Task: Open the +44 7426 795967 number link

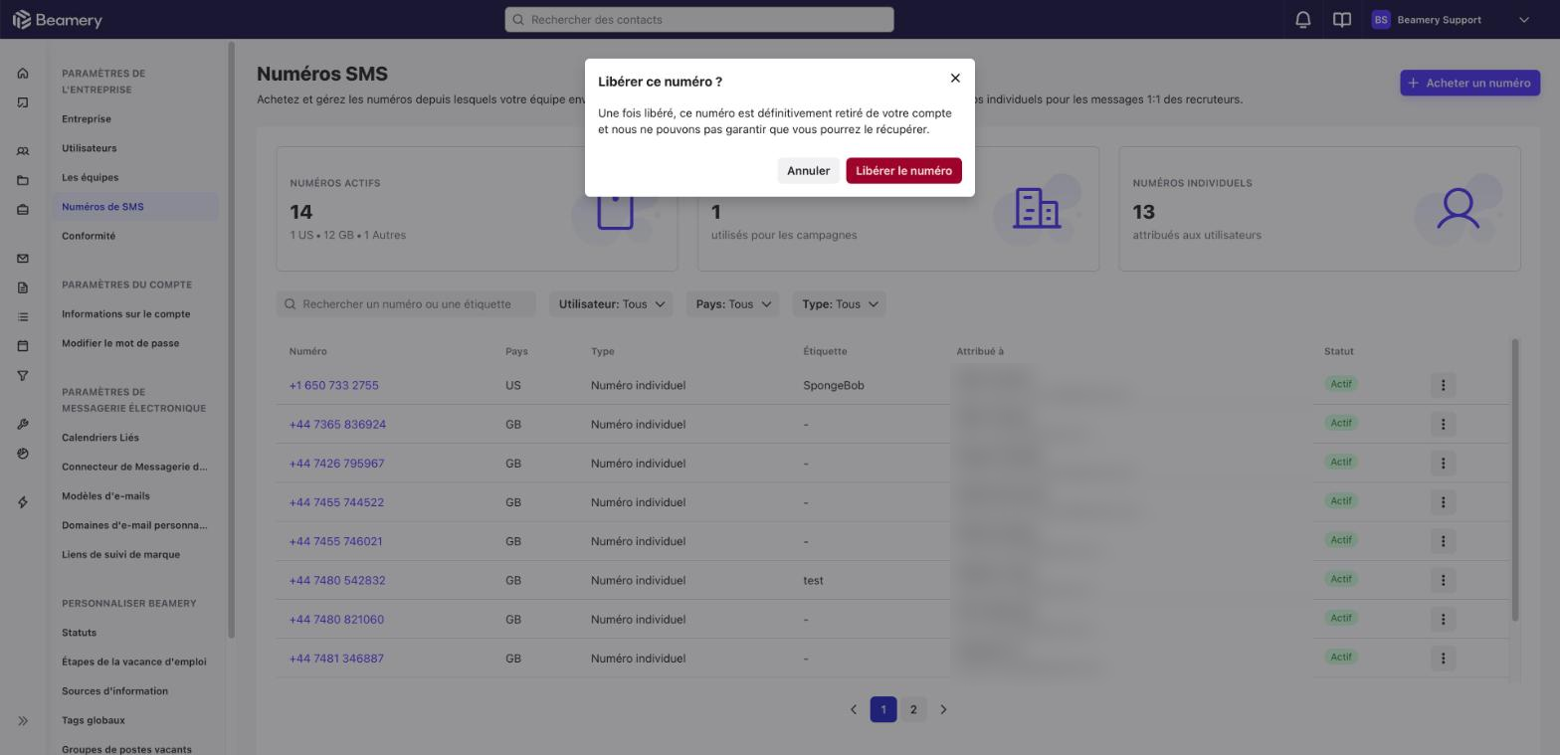Action: tap(336, 464)
